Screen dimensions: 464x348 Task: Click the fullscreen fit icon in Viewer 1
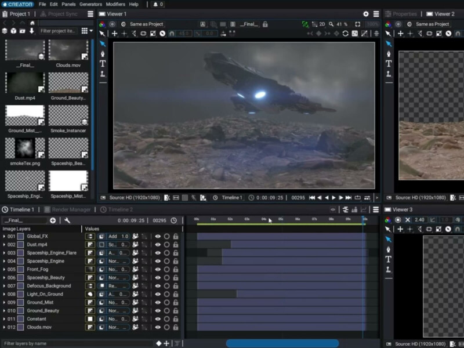point(358,24)
